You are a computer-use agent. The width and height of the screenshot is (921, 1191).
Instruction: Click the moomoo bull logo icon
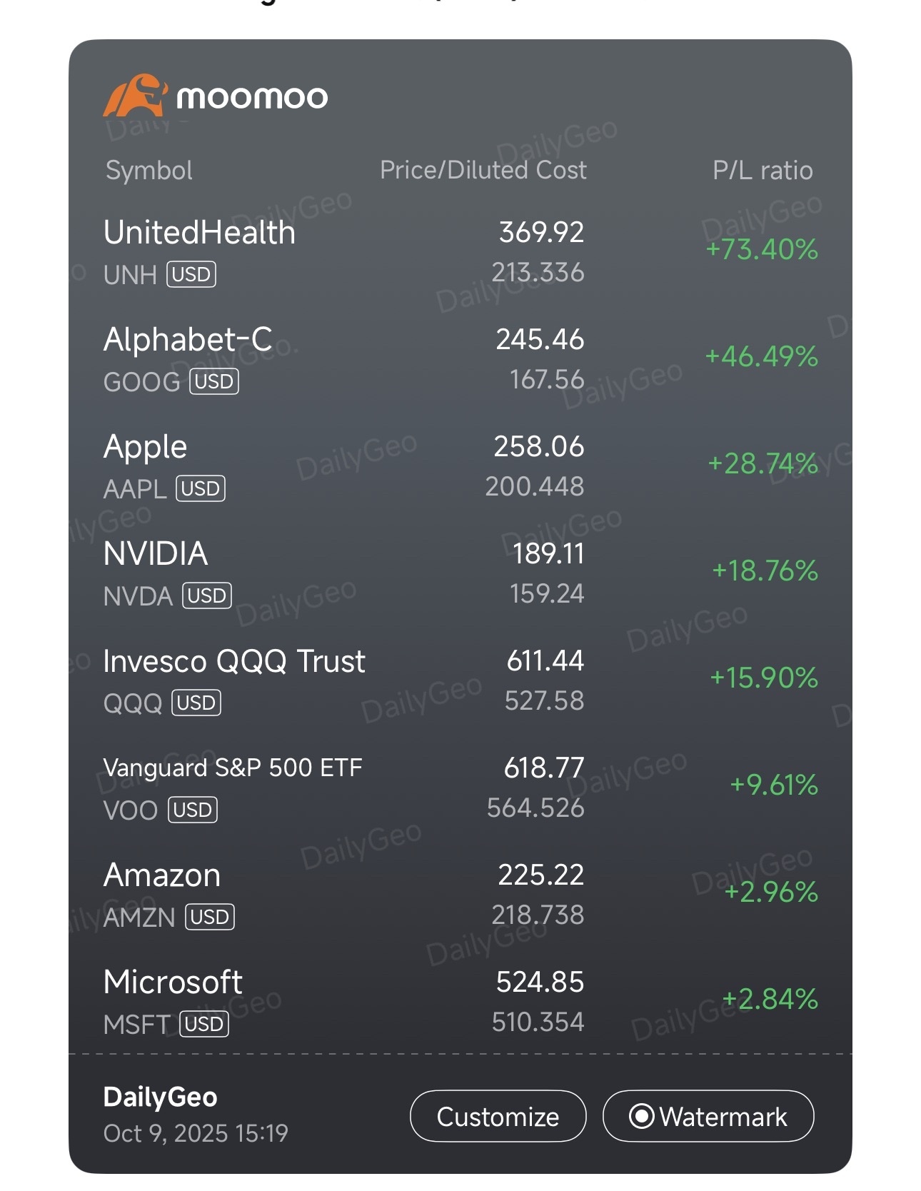point(135,95)
